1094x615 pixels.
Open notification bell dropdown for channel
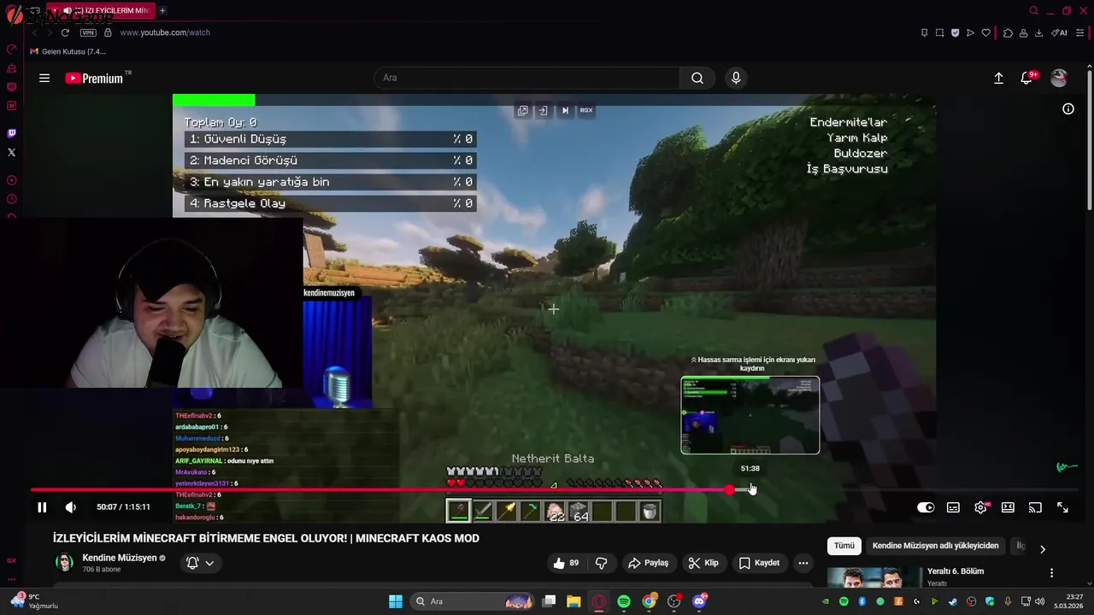tap(200, 563)
